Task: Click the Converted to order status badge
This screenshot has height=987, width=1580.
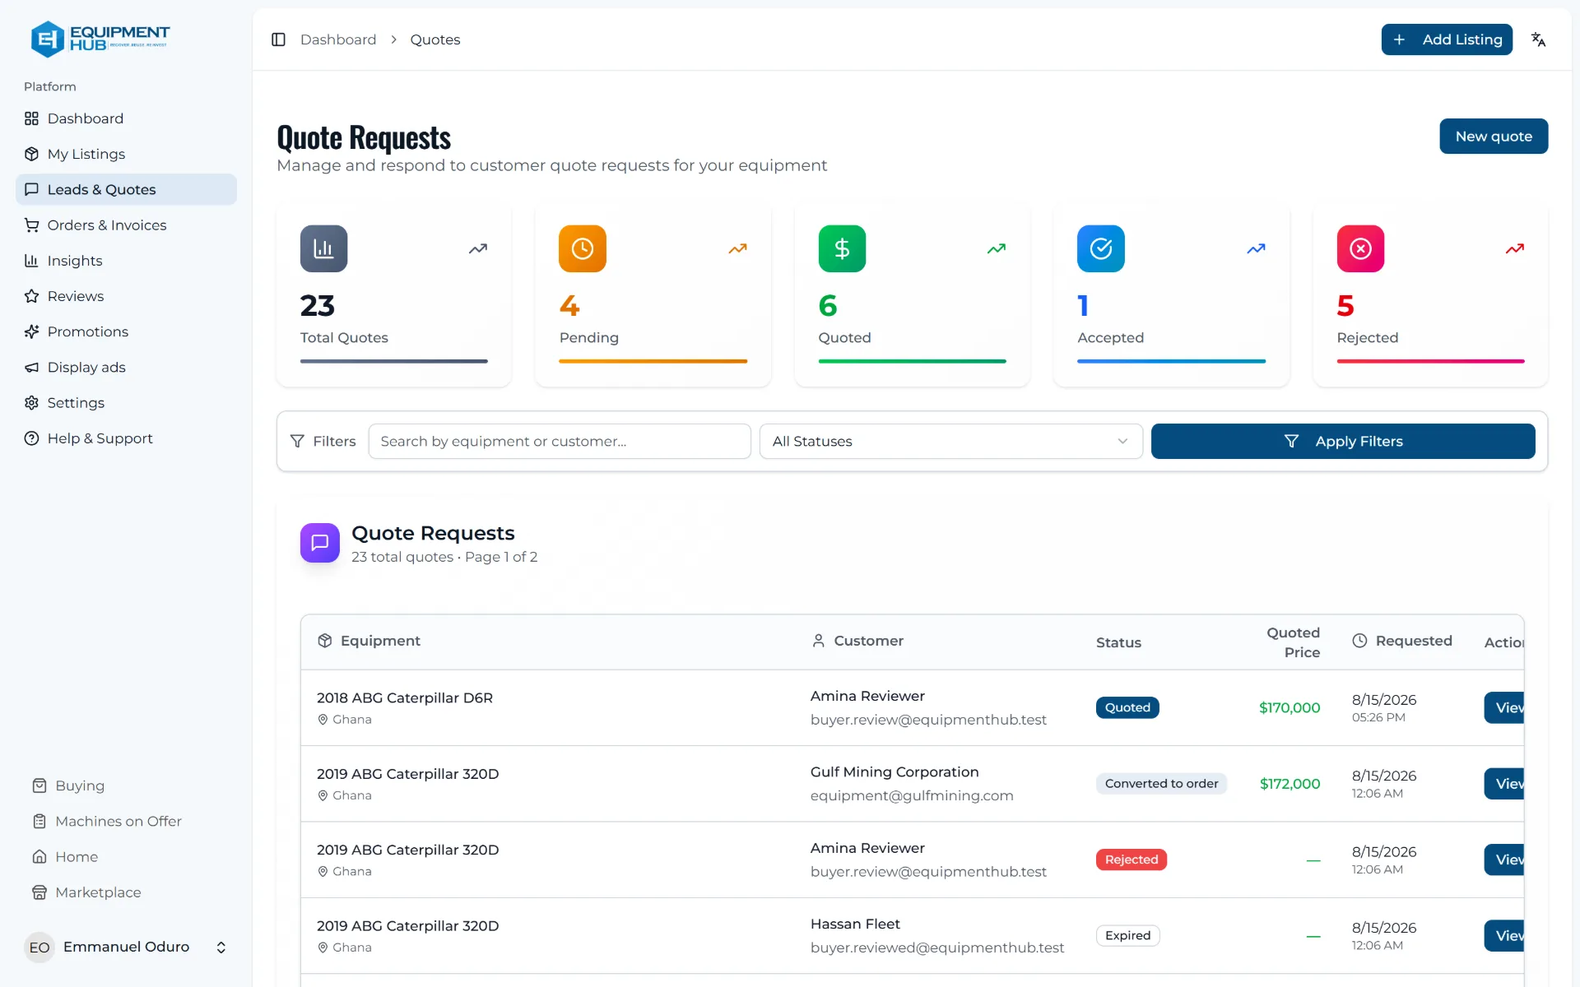Action: [x=1161, y=784]
